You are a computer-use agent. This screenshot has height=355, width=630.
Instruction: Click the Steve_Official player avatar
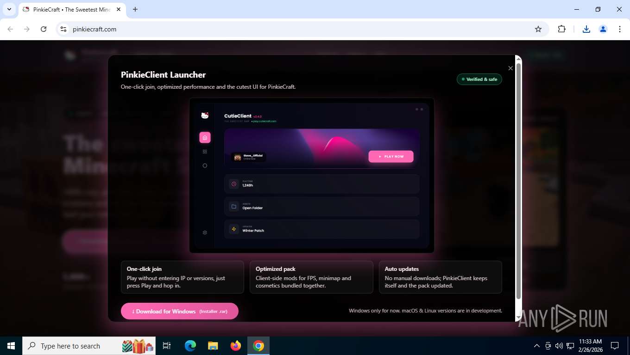click(x=238, y=157)
